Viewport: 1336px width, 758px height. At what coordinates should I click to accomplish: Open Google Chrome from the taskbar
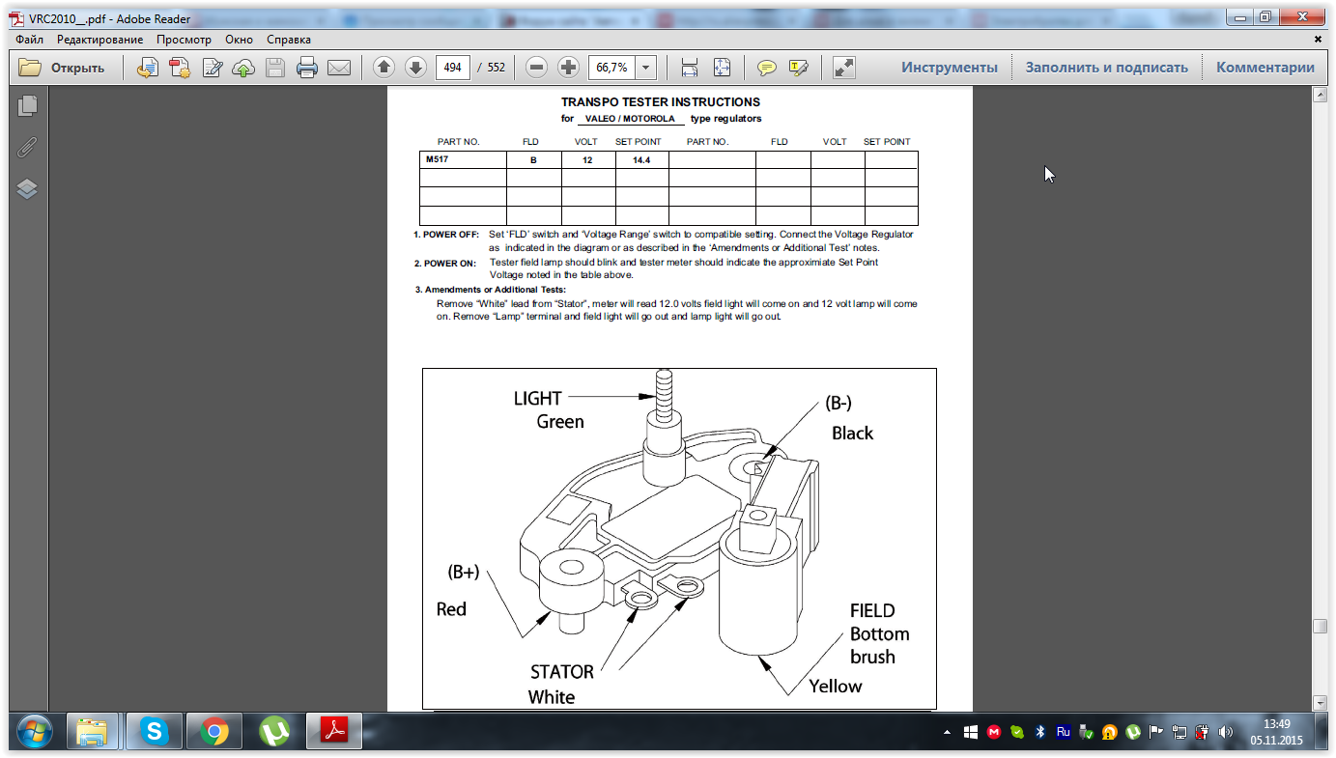[x=214, y=732]
